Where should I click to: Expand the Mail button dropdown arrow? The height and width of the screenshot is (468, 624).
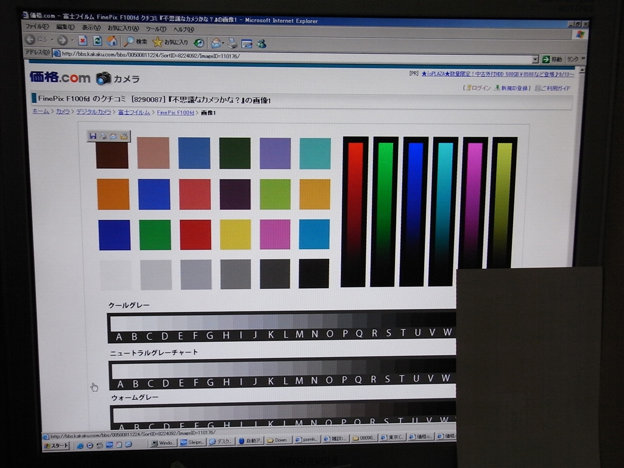(x=223, y=43)
